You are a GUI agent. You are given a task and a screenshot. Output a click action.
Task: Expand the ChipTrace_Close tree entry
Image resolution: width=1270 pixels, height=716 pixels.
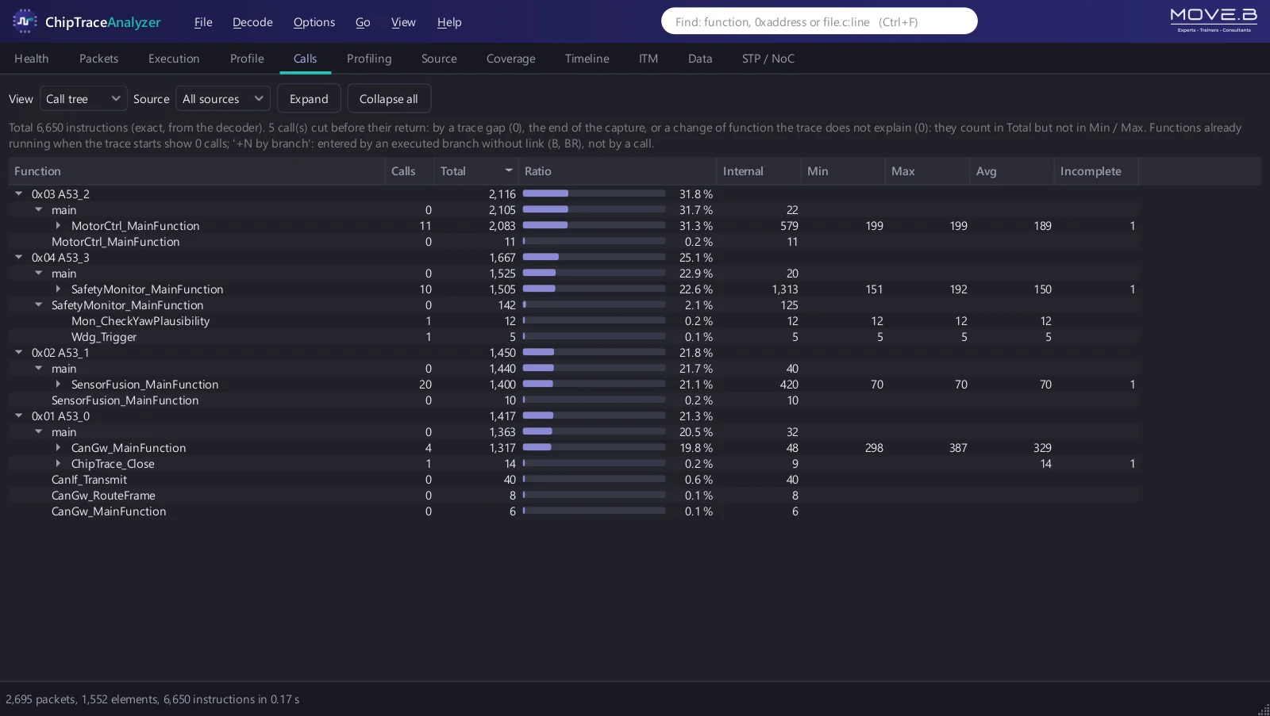(58, 463)
